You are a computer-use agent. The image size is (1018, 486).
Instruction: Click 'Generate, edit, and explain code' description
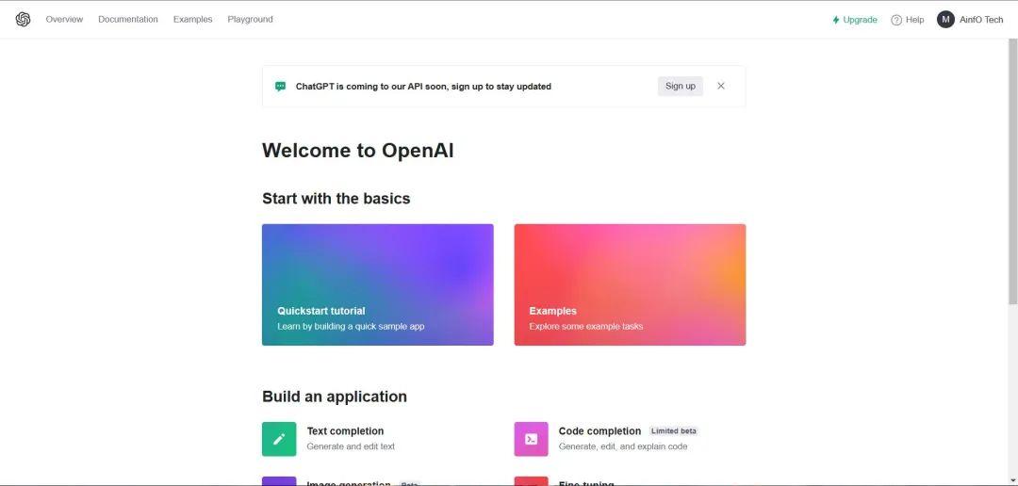623,446
